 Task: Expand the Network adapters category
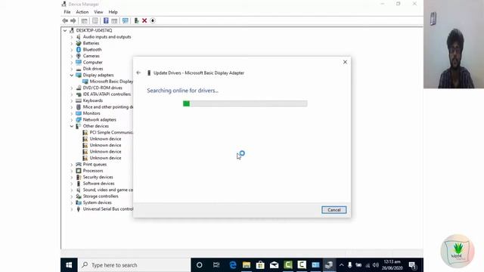tap(72, 119)
